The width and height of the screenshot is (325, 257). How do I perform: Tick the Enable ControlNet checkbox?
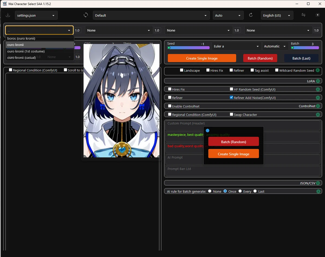[170, 106]
